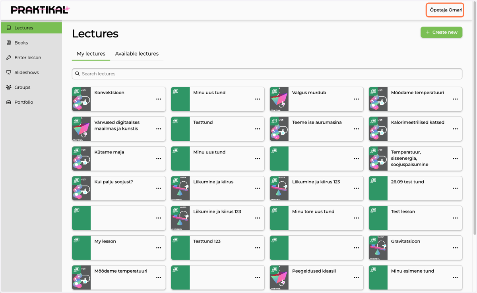This screenshot has width=477, height=293.
Task: Open Books in the sidebar
Action: point(31,43)
